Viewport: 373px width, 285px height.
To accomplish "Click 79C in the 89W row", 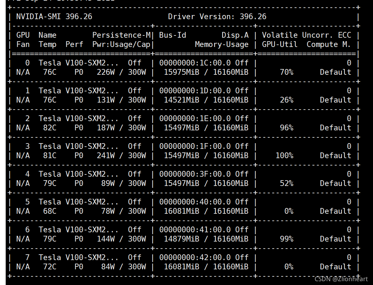I will pyautogui.click(x=50, y=183).
